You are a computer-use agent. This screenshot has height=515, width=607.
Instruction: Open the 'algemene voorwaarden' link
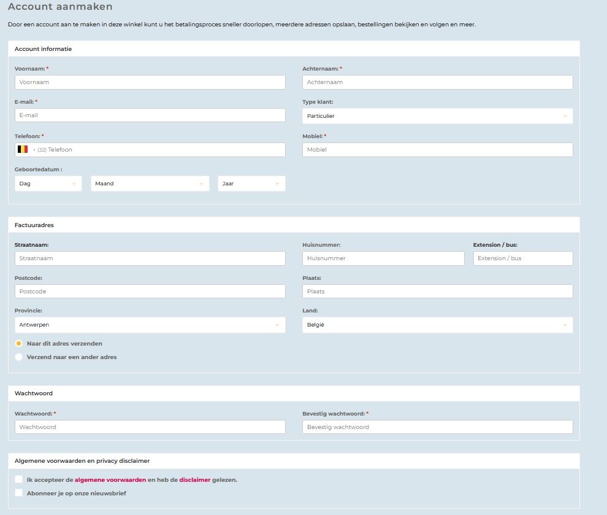(110, 480)
